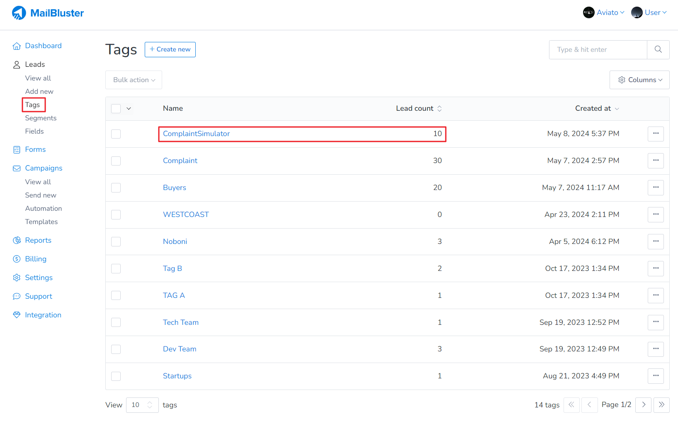Open three-dot menu for Buyers tag
The height and width of the screenshot is (424, 678).
click(656, 188)
